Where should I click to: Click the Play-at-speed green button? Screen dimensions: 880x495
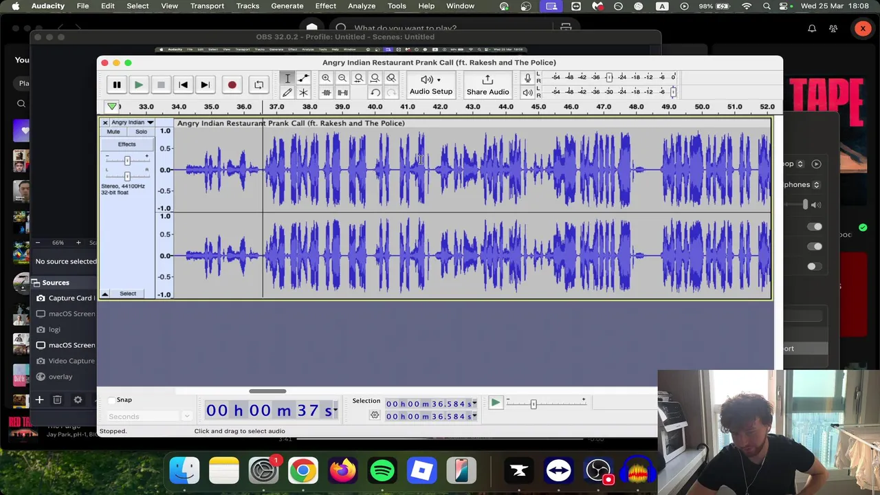(x=495, y=403)
